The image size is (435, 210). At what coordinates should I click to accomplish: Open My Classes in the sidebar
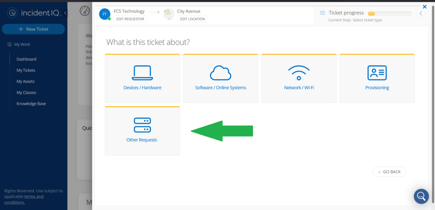[26, 93]
